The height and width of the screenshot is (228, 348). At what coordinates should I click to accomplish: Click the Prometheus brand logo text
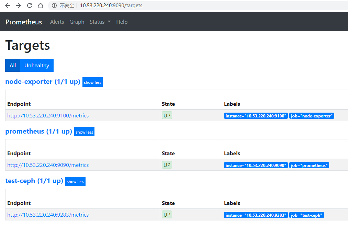click(24, 22)
